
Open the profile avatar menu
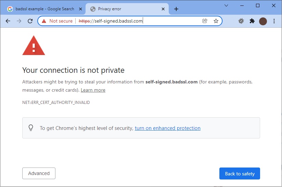point(263,21)
